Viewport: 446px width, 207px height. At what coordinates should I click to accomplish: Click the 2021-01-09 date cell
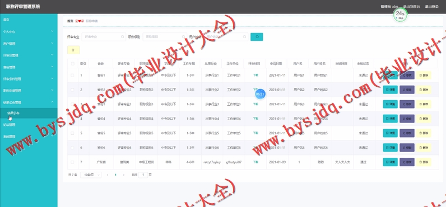(277, 162)
